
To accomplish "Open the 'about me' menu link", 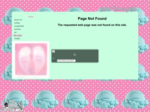I will pyautogui.click(x=18, y=20).
